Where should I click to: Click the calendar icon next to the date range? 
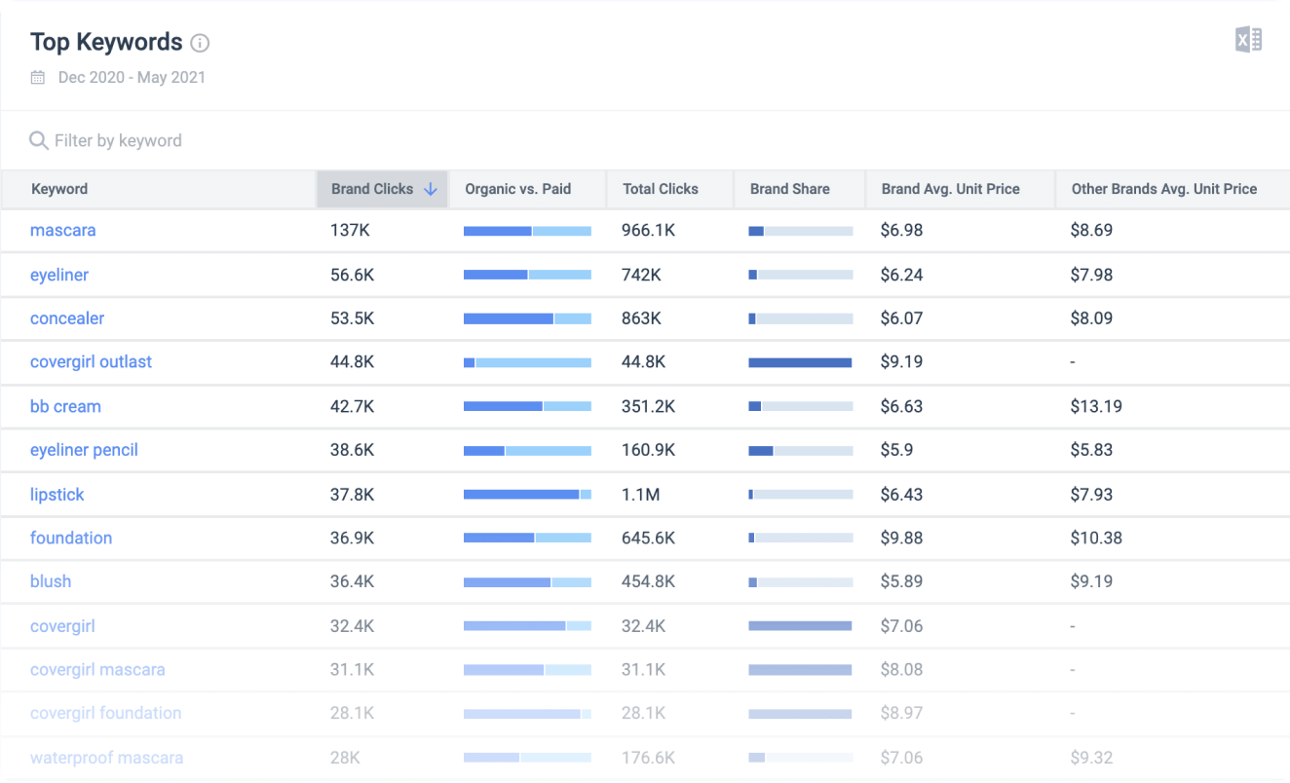(37, 77)
